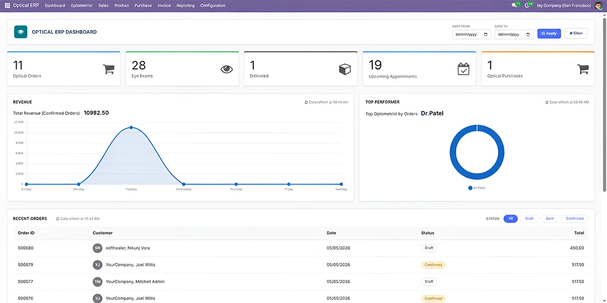
Task: Click the user avatar in top right
Action: (x=599, y=5)
